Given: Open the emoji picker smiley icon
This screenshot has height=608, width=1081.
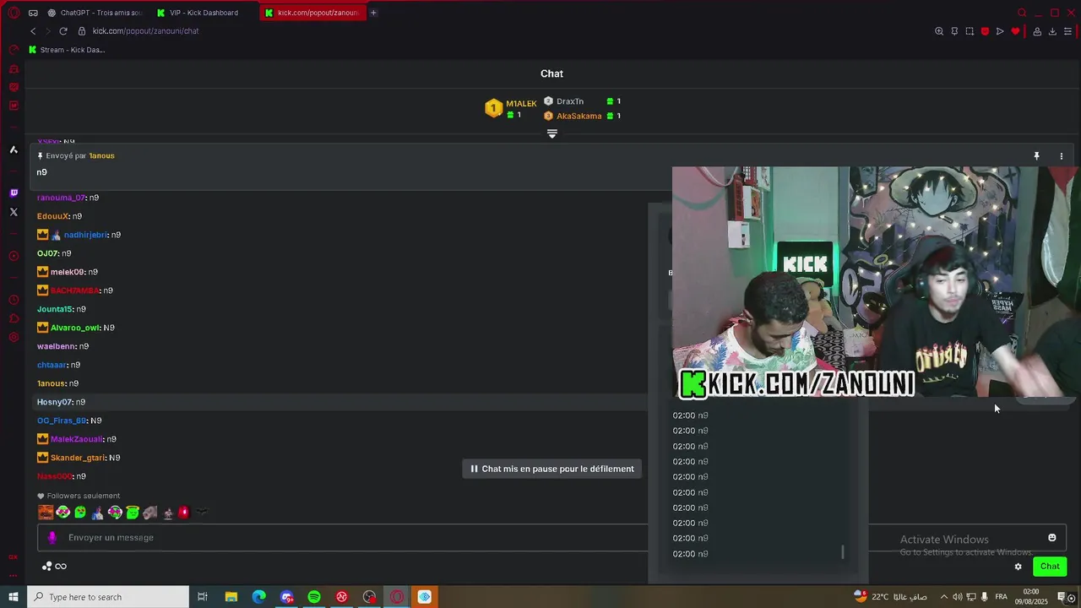Looking at the screenshot, I should click(x=1051, y=538).
